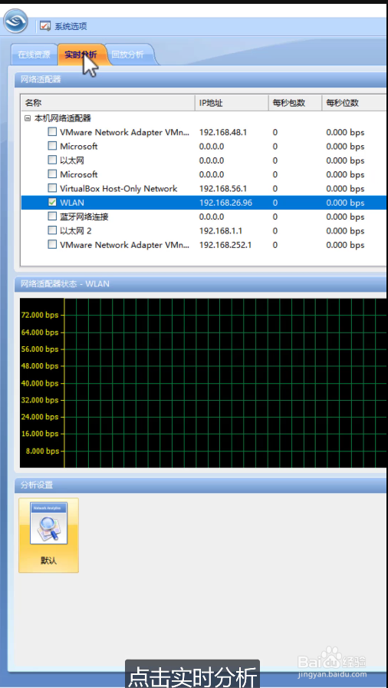Click the 0.000 bps value in WLAN row
388x688 pixels.
345,203
